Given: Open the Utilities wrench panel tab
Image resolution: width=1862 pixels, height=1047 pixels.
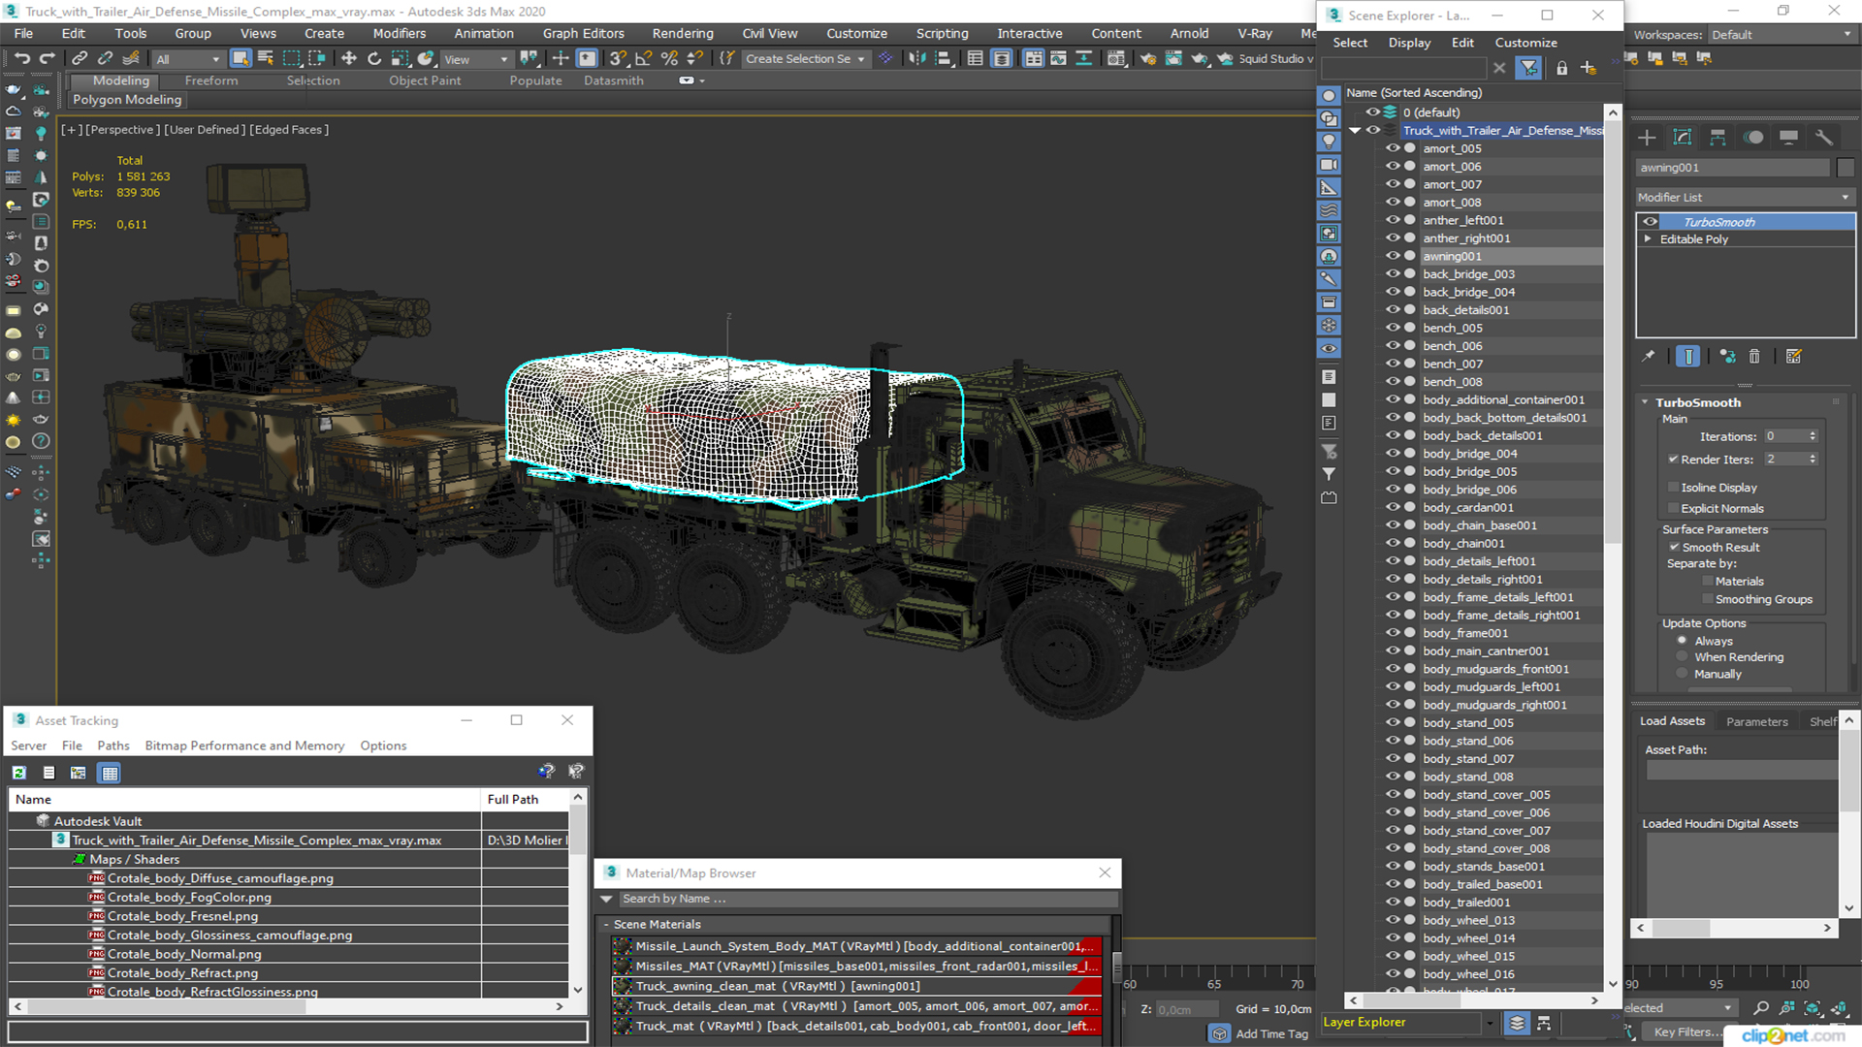Looking at the screenshot, I should 1824,138.
